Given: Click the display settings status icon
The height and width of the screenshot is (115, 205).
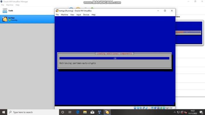Looking at the screenshot, I should [152, 108].
